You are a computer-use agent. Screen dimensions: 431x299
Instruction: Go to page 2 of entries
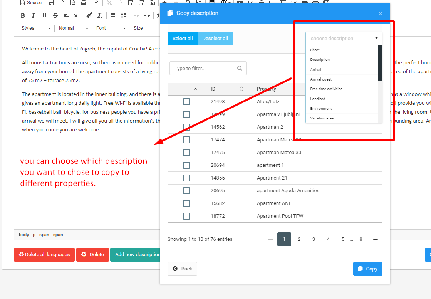299,239
